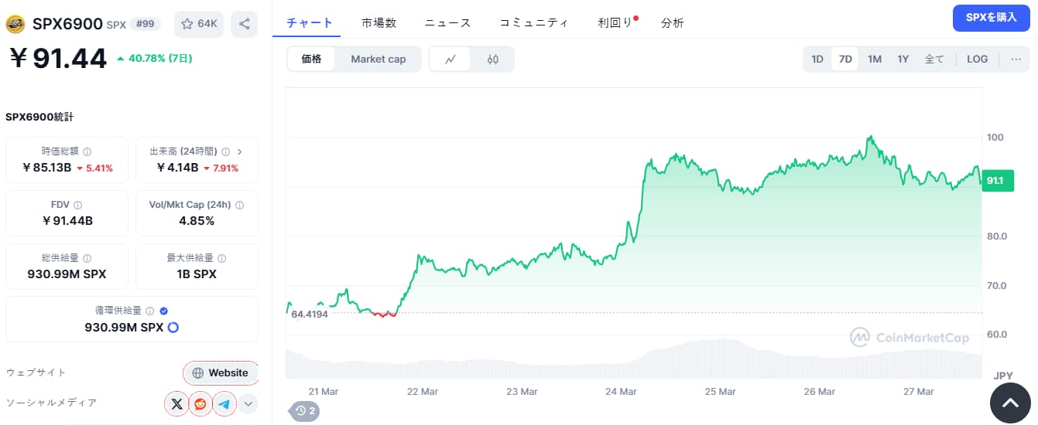Open the ニュース tab
The width and height of the screenshot is (1038, 425).
447,23
